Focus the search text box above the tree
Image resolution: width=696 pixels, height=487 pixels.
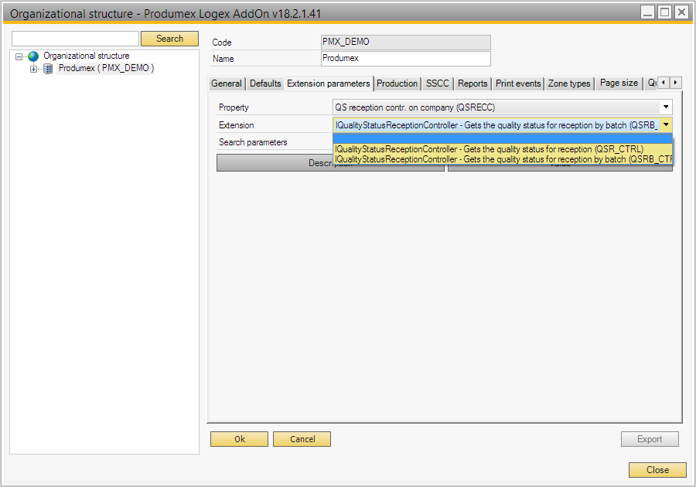tap(75, 39)
